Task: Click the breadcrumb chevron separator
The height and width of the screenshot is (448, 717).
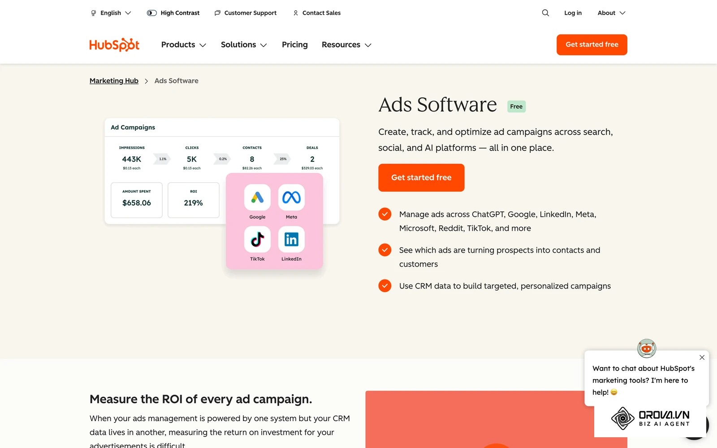Action: tap(146, 81)
